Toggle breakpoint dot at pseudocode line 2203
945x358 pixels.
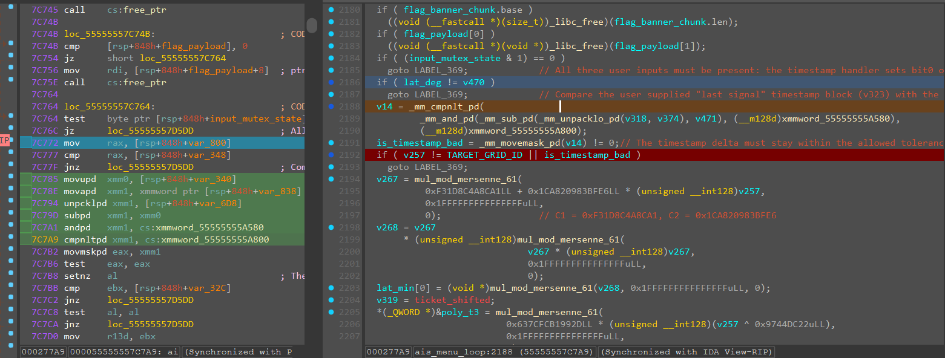331,288
